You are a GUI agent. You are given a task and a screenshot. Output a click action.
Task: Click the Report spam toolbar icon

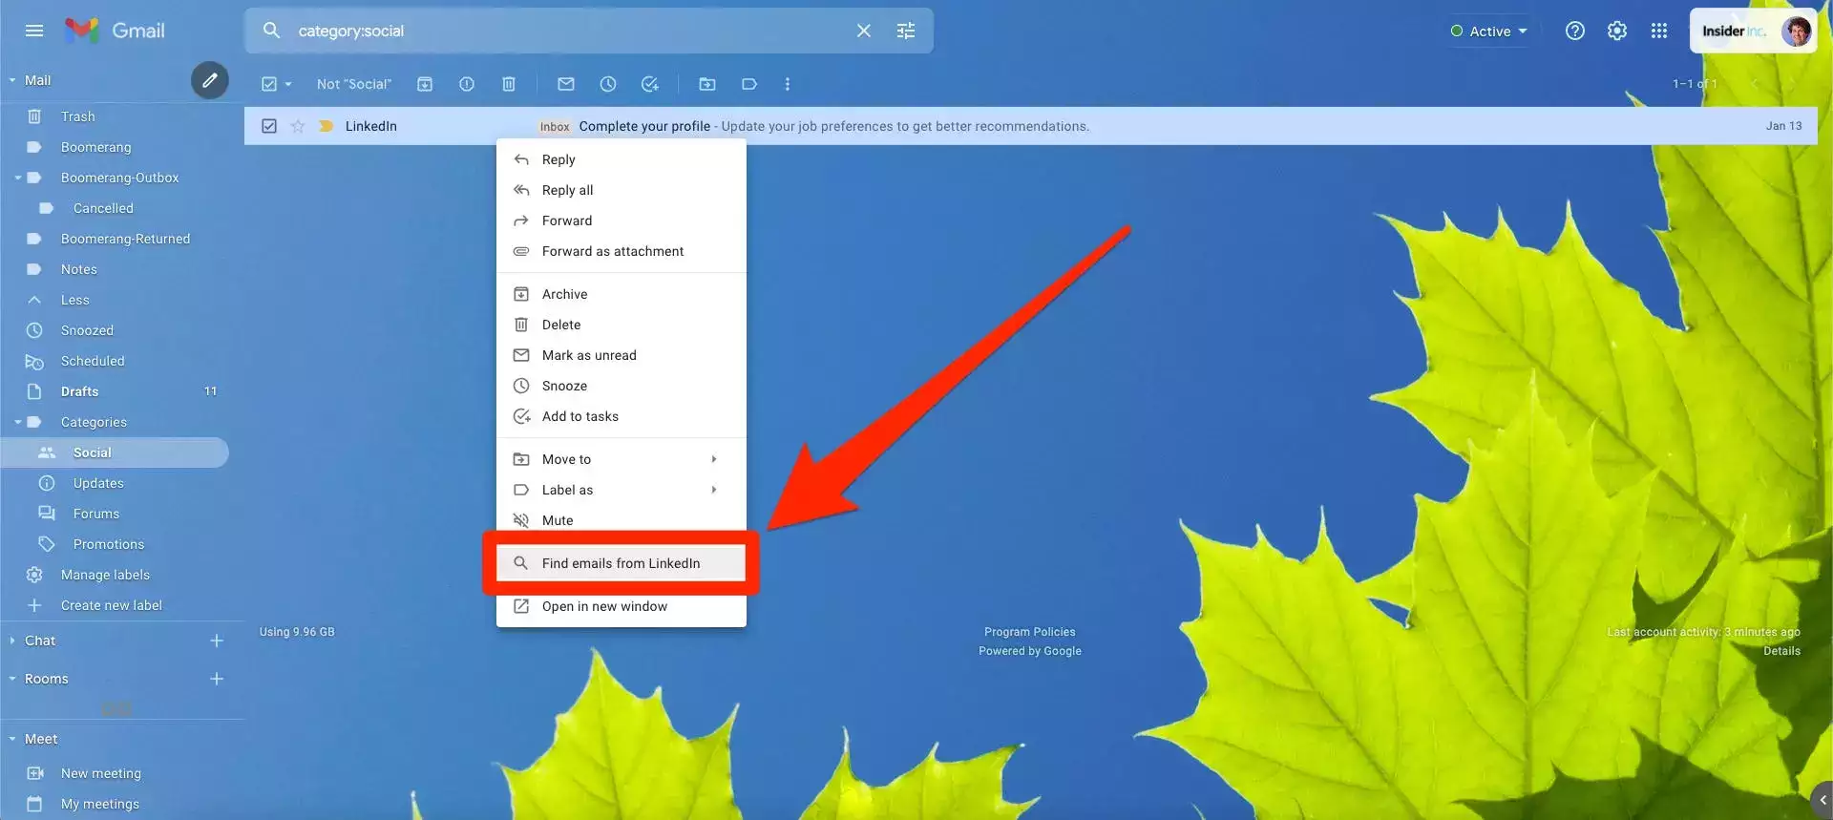[467, 84]
